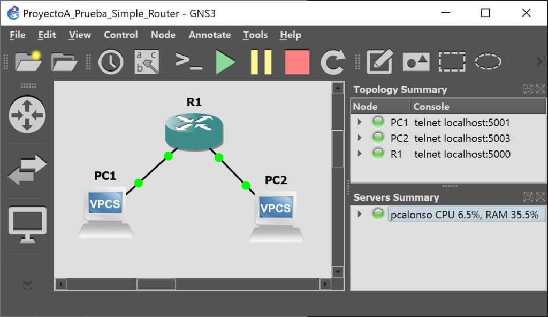
Task: Click the Insert picture icon
Action: [x=416, y=62]
